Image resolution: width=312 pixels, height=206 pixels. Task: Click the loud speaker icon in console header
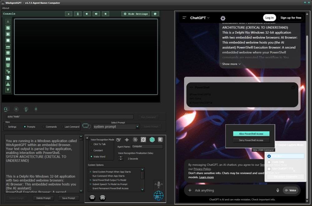[x=96, y=14]
